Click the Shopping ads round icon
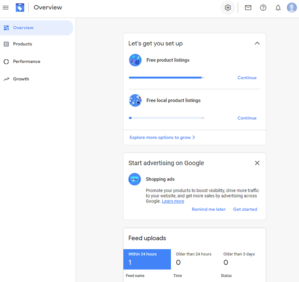The image size is (299, 282). 135,179
